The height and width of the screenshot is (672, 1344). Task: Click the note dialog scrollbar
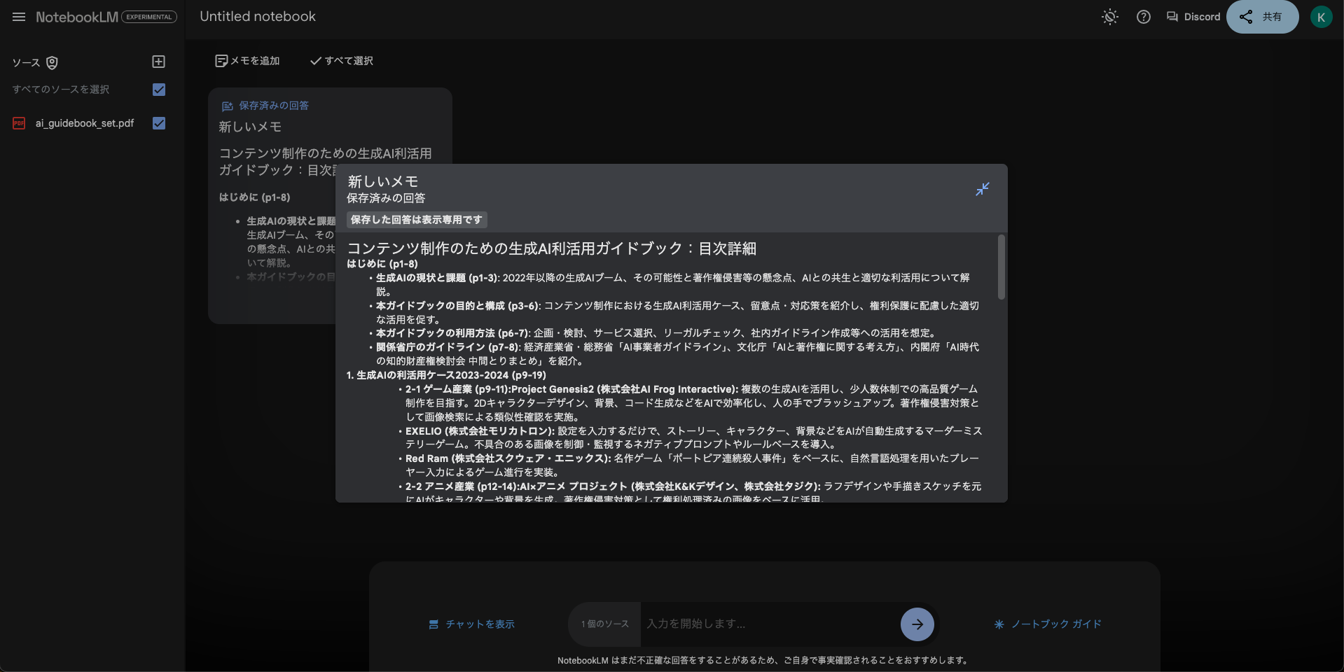click(1002, 267)
